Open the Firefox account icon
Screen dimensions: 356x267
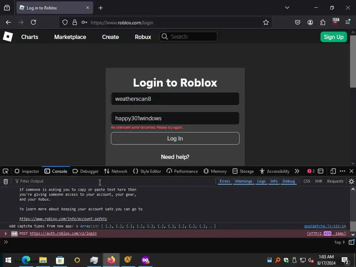(x=310, y=22)
